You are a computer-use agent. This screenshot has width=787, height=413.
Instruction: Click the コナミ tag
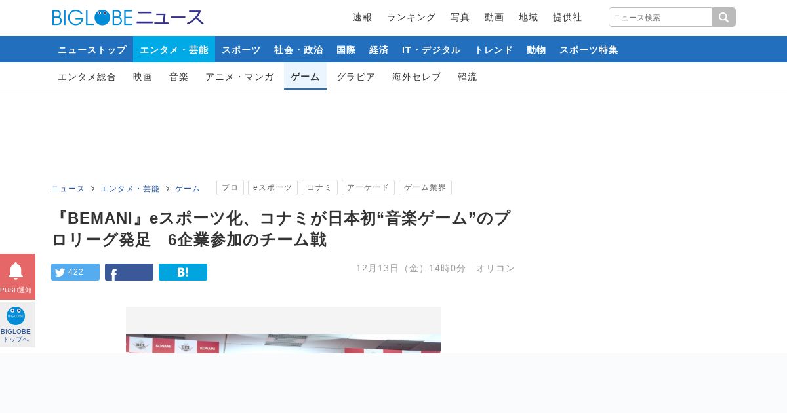pos(319,187)
